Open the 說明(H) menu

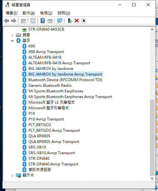(64, 13)
